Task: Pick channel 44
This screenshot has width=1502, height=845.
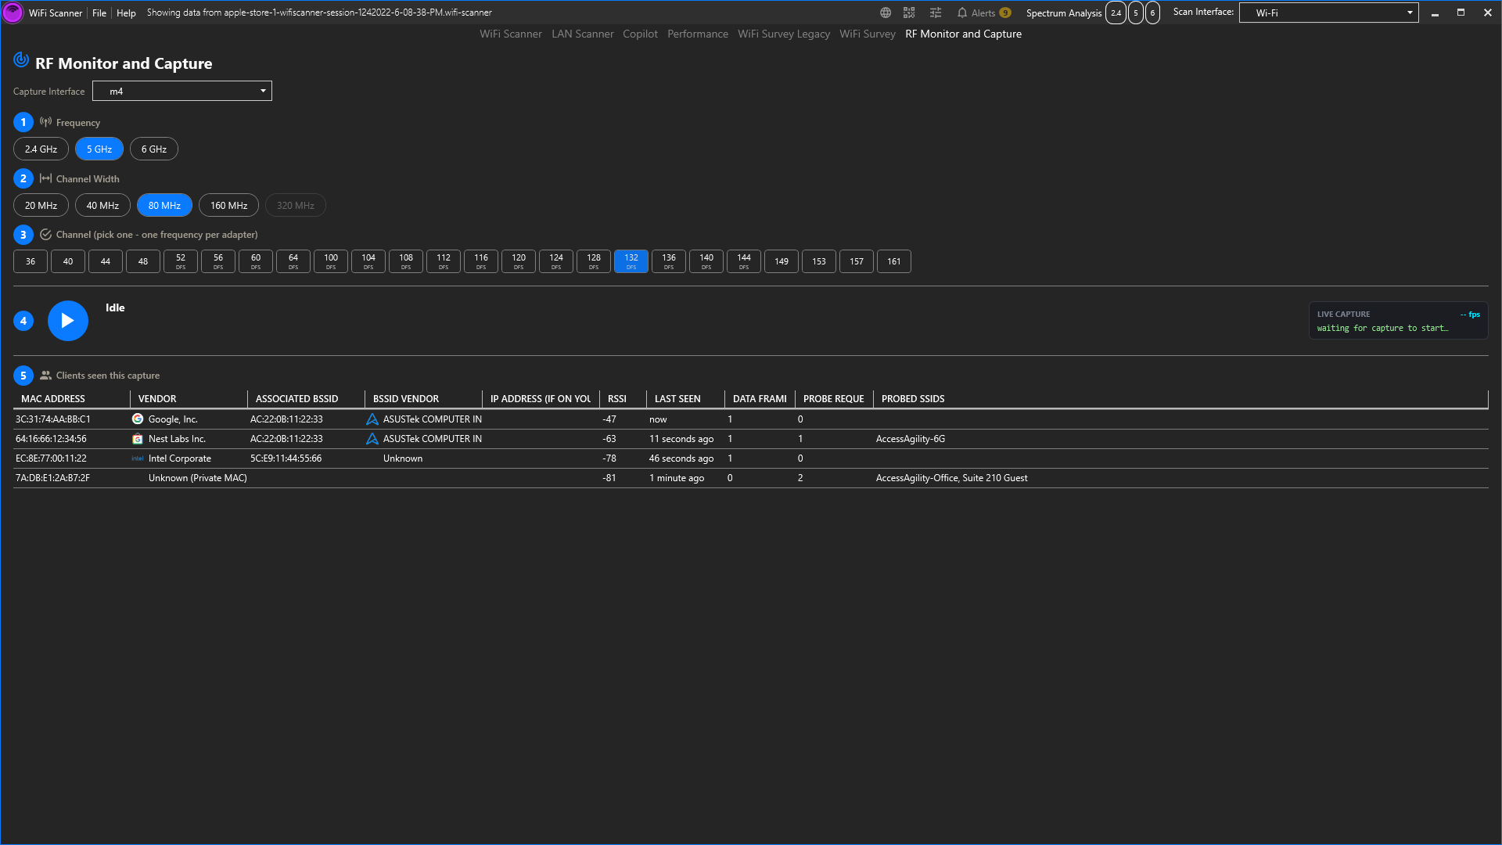Action: (106, 261)
